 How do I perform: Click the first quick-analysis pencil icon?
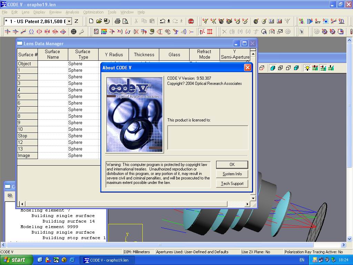[x=205, y=21]
